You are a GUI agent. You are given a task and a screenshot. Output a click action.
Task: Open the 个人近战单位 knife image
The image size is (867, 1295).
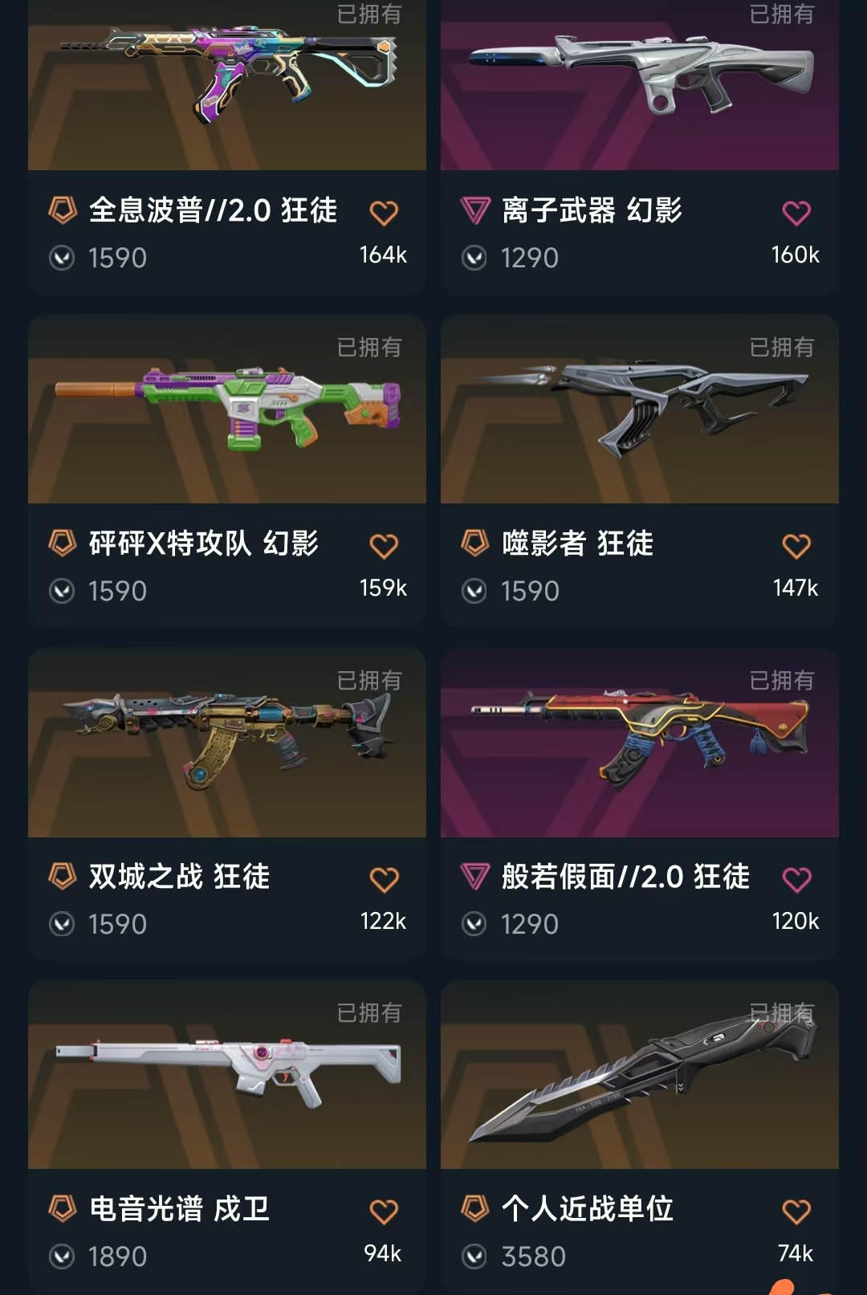tap(640, 1075)
